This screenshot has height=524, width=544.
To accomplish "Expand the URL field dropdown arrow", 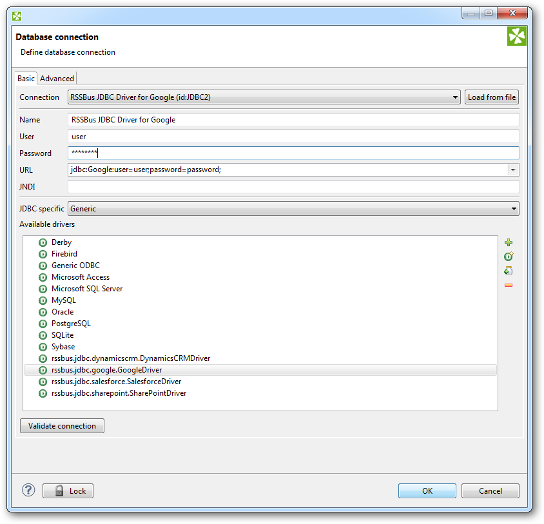I will (x=513, y=170).
